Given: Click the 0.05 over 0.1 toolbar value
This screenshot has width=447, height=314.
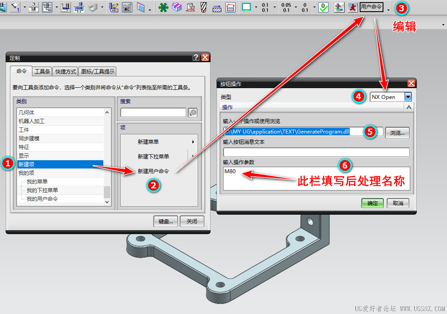Looking at the screenshot, I should (286, 7).
